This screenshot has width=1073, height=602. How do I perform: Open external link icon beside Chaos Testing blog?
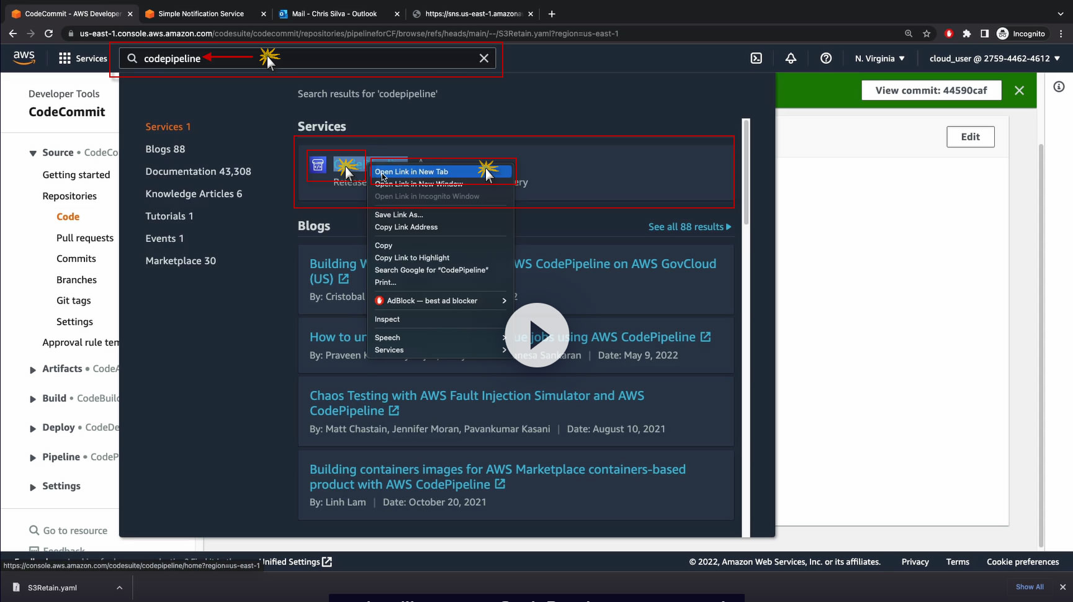tap(394, 411)
